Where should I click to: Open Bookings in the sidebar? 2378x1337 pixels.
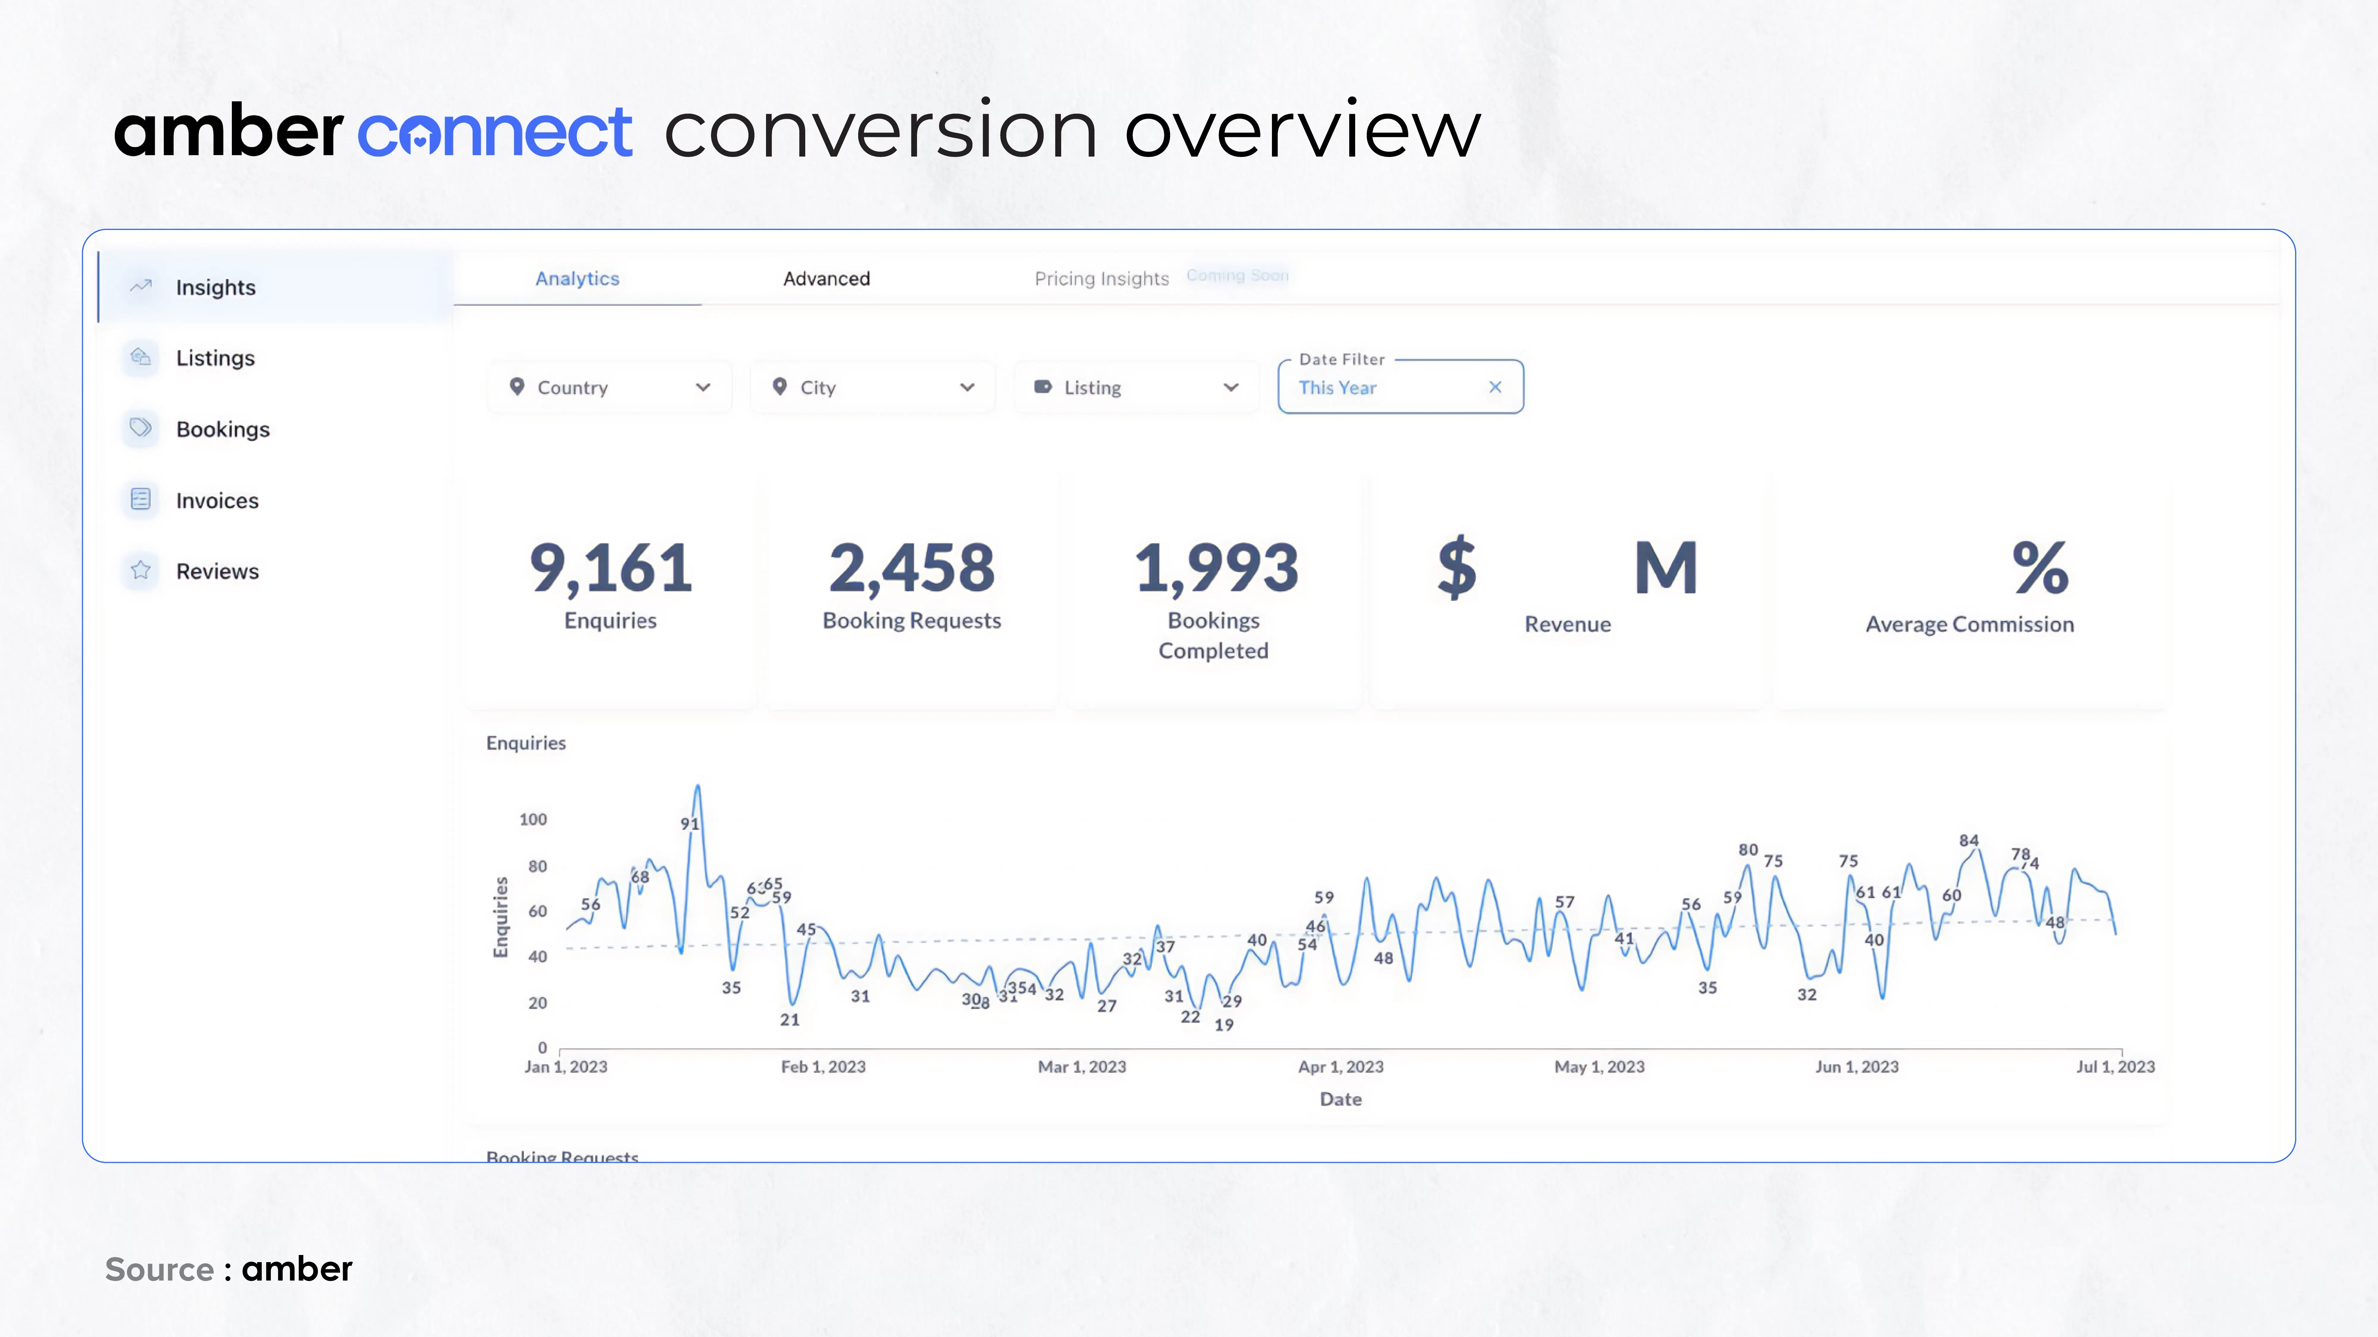coord(275,429)
